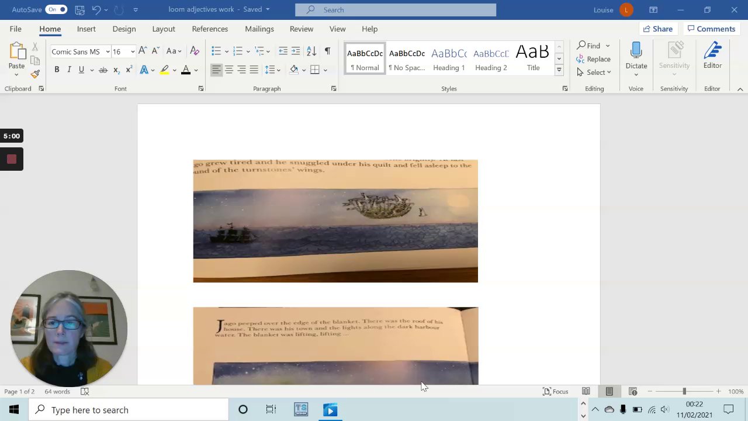Toggle Underline formatting
Viewport: 748px width, 421px height.
81,70
